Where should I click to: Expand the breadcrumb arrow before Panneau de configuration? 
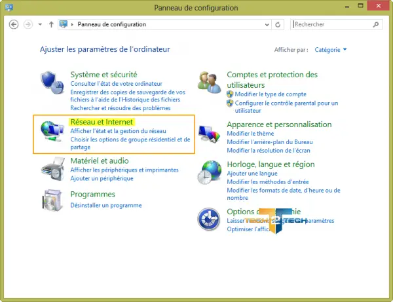pyautogui.click(x=72, y=24)
